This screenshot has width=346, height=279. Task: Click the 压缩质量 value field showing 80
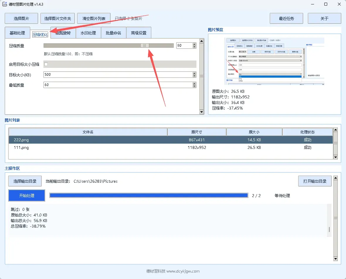click(x=184, y=46)
